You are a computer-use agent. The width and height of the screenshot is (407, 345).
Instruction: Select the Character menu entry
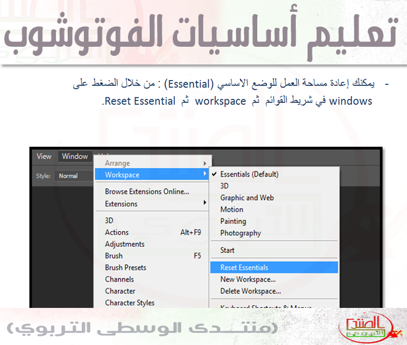[152, 291]
